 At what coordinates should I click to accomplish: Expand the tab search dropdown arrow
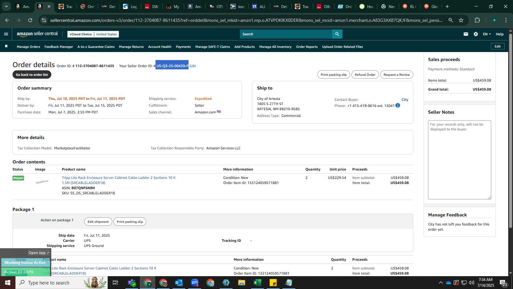(x=6, y=6)
